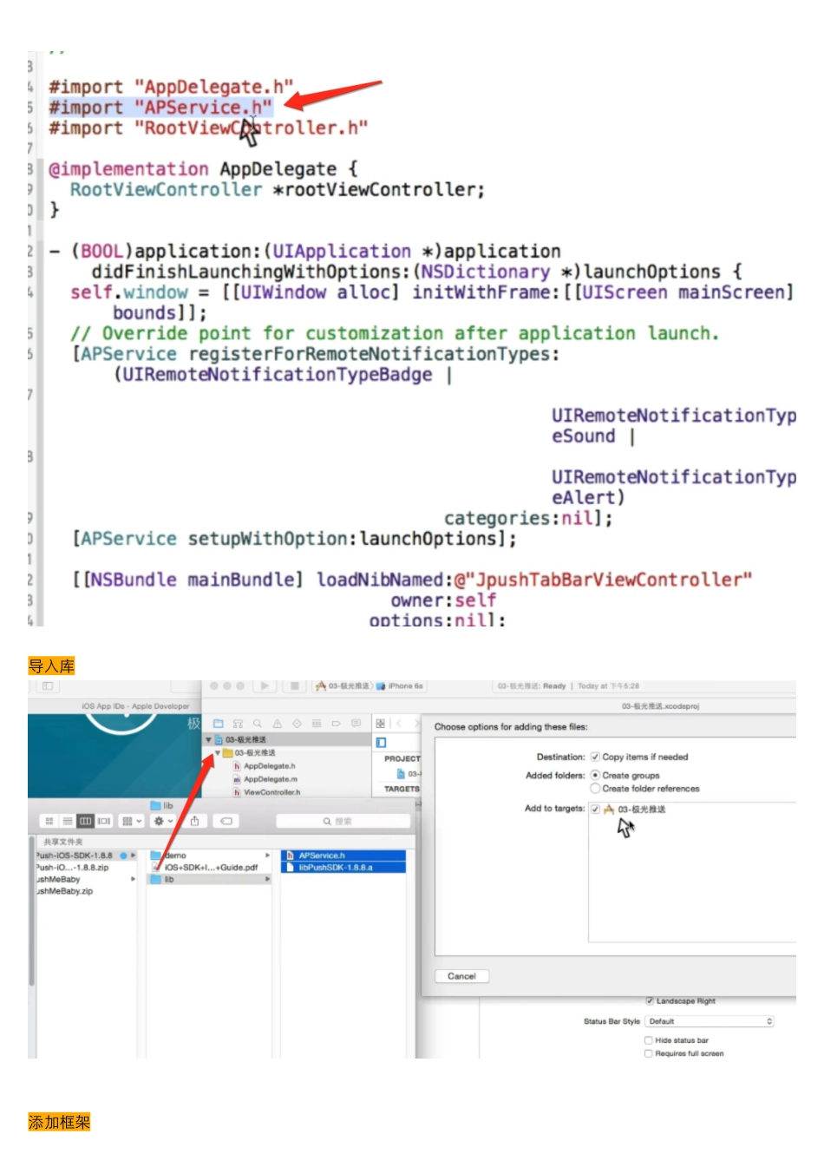This screenshot has width=824, height=1167.
Task: Open Finder action gear dropdown
Action: pos(162,821)
